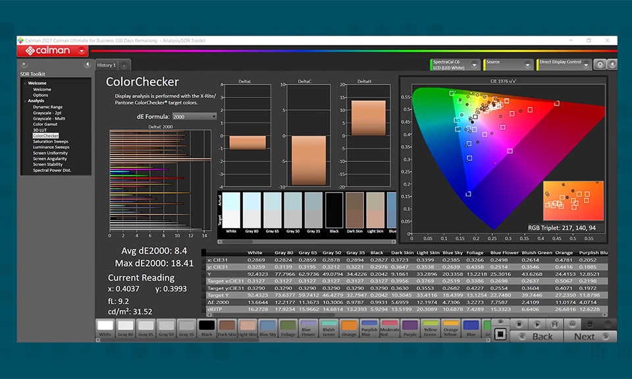Add a new history tab with plus

click(124, 65)
